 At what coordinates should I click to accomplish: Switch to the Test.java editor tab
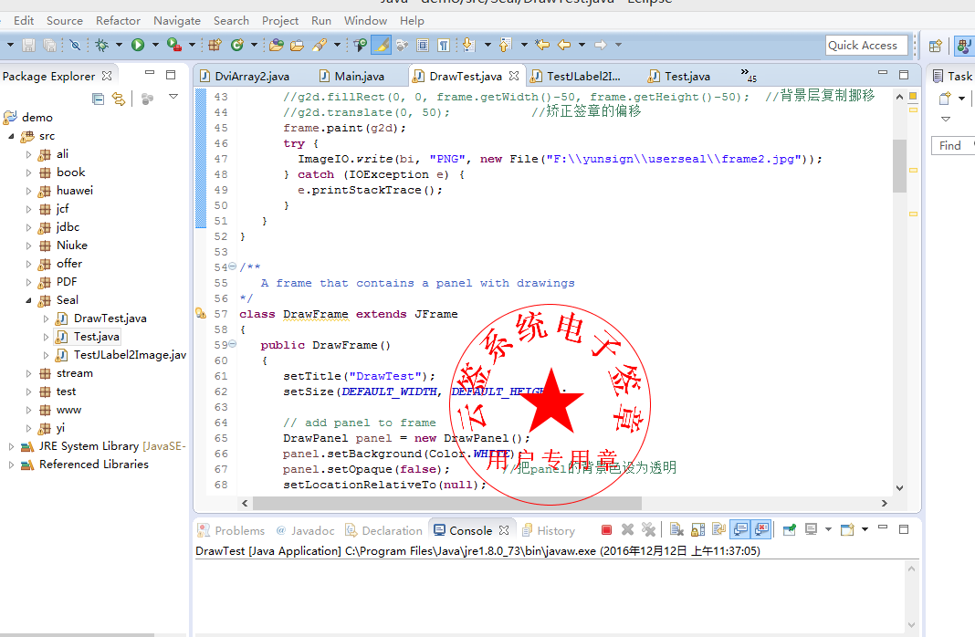(x=679, y=77)
